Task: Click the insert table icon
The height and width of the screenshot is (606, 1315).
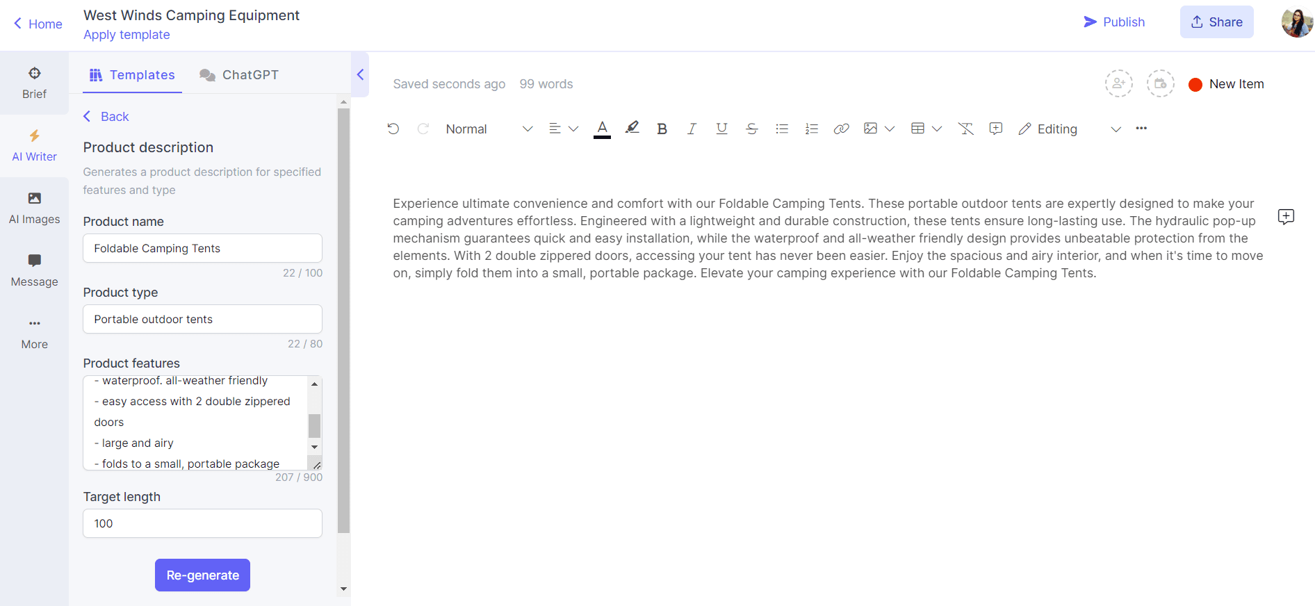Action: click(917, 129)
